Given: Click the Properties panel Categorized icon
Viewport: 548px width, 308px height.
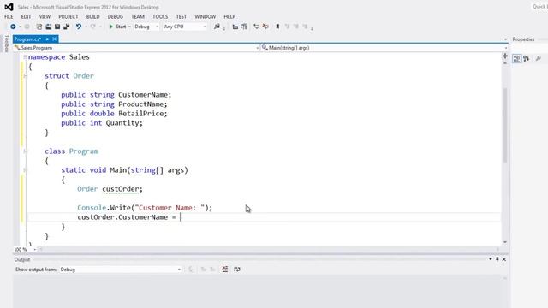Looking at the screenshot, I should pyautogui.click(x=516, y=59).
